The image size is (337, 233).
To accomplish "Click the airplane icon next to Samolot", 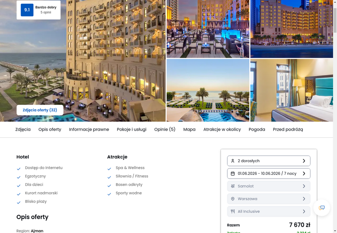I will [x=233, y=186].
